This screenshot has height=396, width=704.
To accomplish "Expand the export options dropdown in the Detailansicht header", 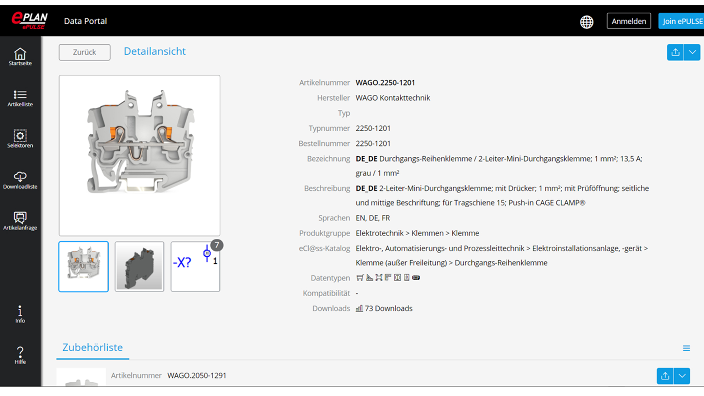I will 692,52.
